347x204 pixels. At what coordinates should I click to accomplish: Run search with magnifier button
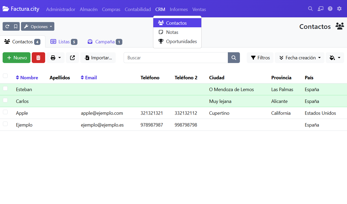234,58
